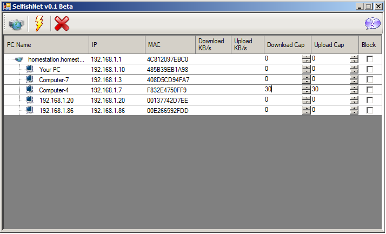Check Block box for 192.168.1.86
This screenshot has height=234, width=386.
coord(370,110)
